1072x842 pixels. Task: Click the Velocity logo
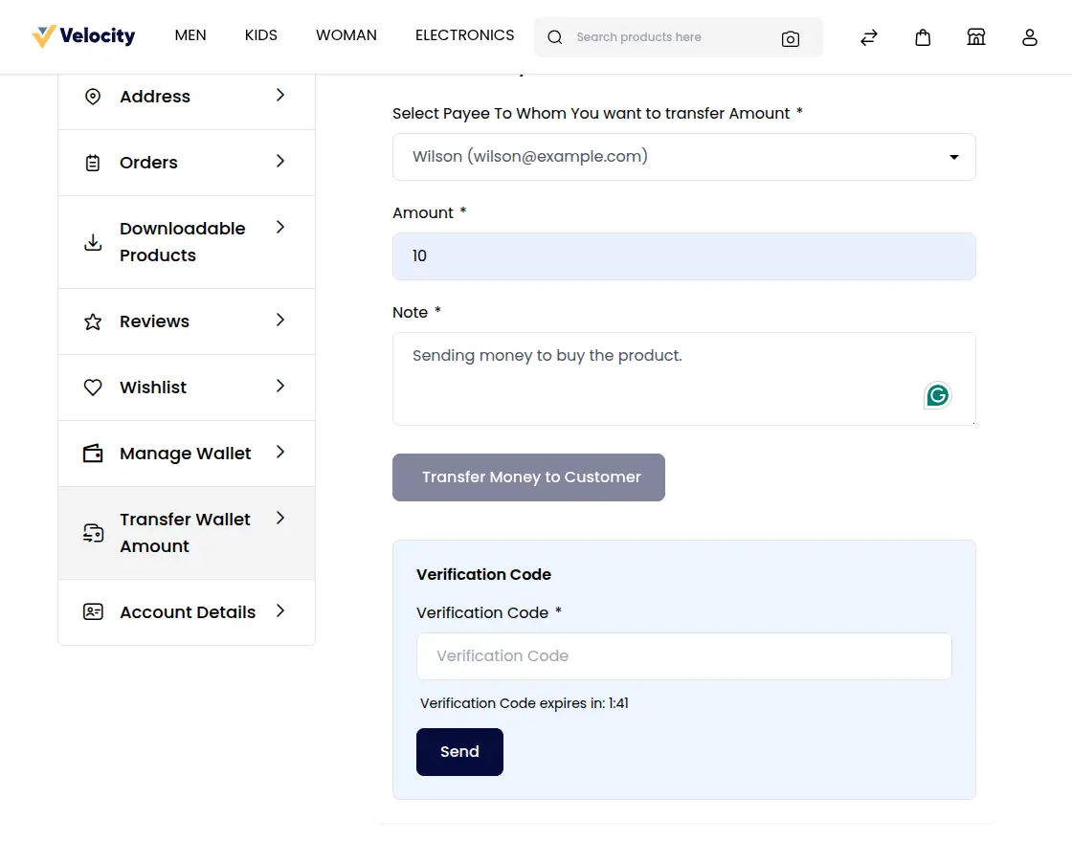click(83, 36)
